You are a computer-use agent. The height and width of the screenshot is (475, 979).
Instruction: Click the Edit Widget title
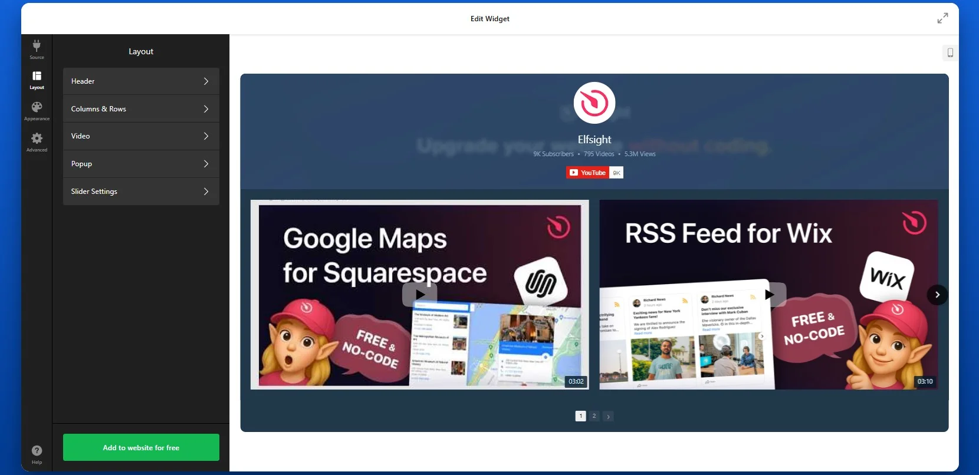pyautogui.click(x=490, y=19)
